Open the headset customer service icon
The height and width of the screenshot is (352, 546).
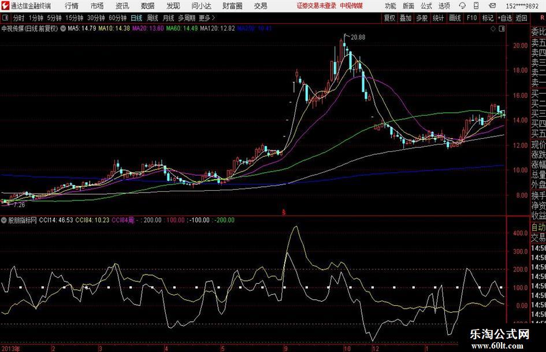[x=462, y=6]
